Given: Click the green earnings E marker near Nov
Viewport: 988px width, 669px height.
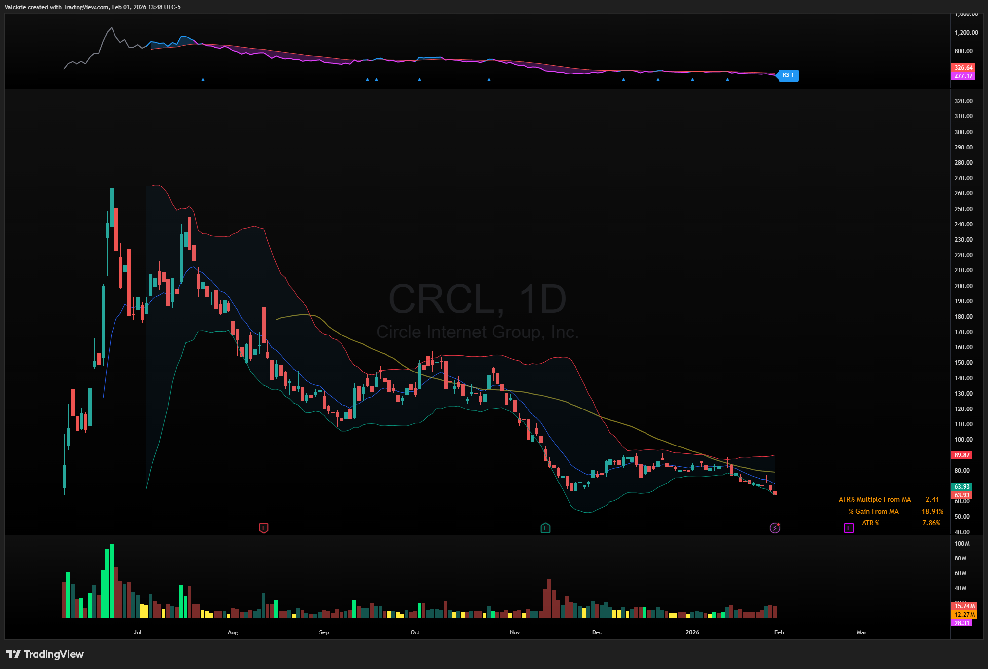Looking at the screenshot, I should (545, 528).
